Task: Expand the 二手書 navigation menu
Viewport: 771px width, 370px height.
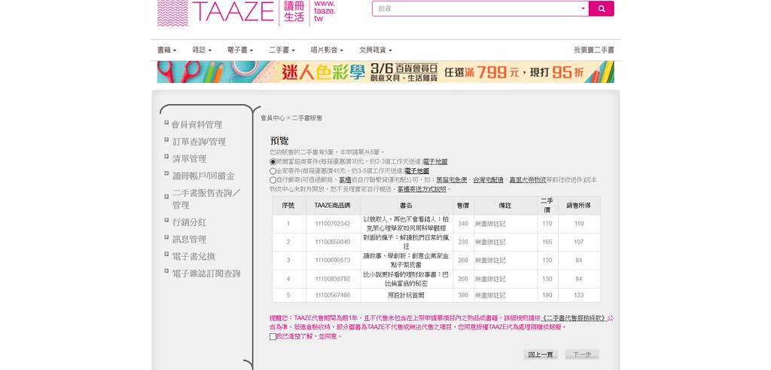Action: pos(282,50)
